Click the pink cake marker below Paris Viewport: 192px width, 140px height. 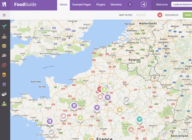100,97
